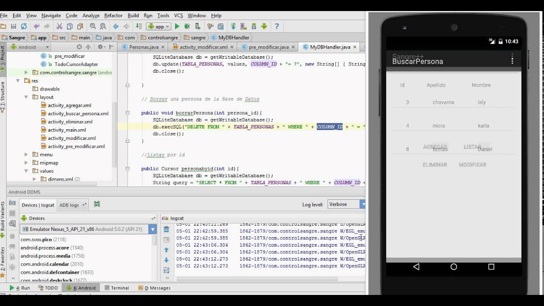The height and width of the screenshot is (306, 544).
Task: Click the Cut scissors icon
Action: [59, 26]
